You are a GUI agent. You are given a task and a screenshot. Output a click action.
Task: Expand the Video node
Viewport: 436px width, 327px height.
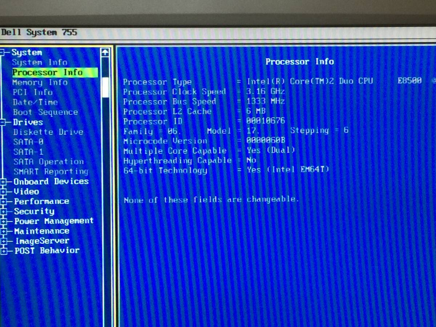coord(3,191)
